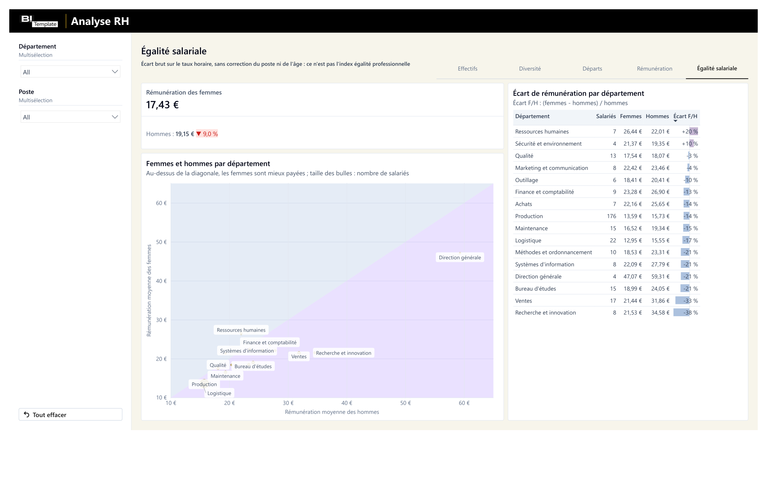Sort table by Femmes column header
Image resolution: width=767 pixels, height=479 pixels.
[631, 116]
